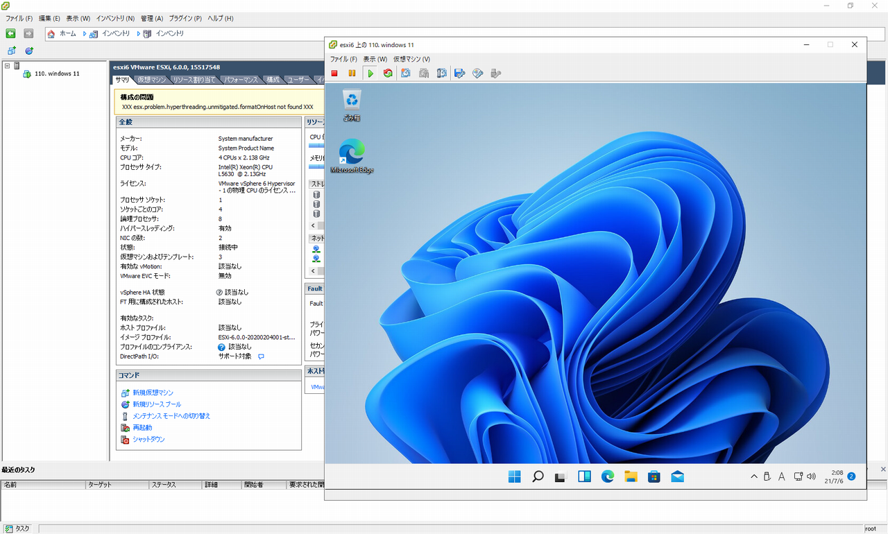The height and width of the screenshot is (534, 888).
Task: Switch to the 仮想マシン tab
Action: click(151, 80)
